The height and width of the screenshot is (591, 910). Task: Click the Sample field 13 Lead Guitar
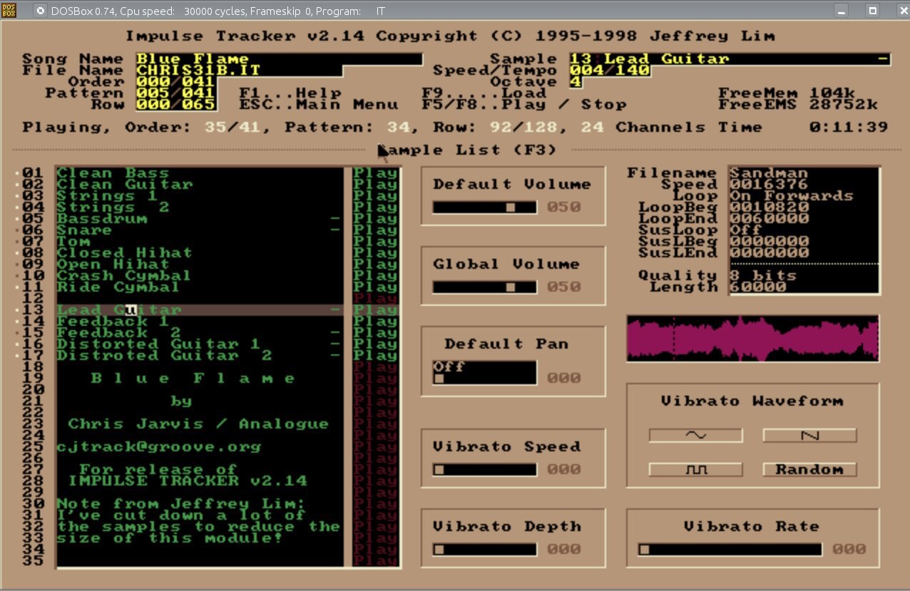point(730,59)
